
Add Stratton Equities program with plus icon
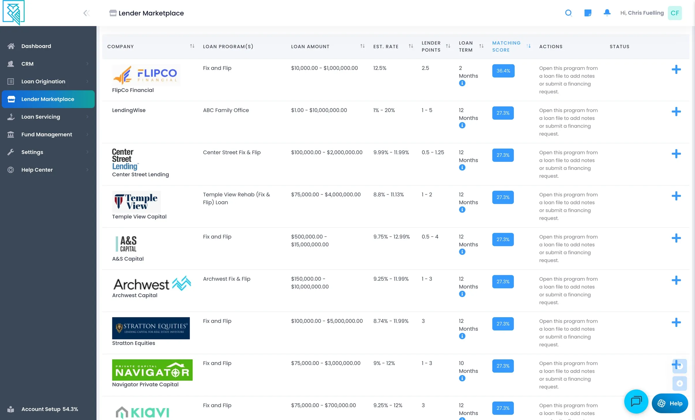(x=676, y=322)
